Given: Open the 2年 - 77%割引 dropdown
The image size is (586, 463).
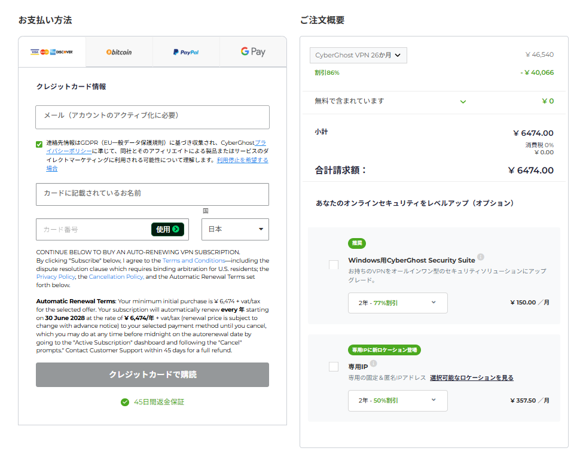Looking at the screenshot, I should pos(398,303).
